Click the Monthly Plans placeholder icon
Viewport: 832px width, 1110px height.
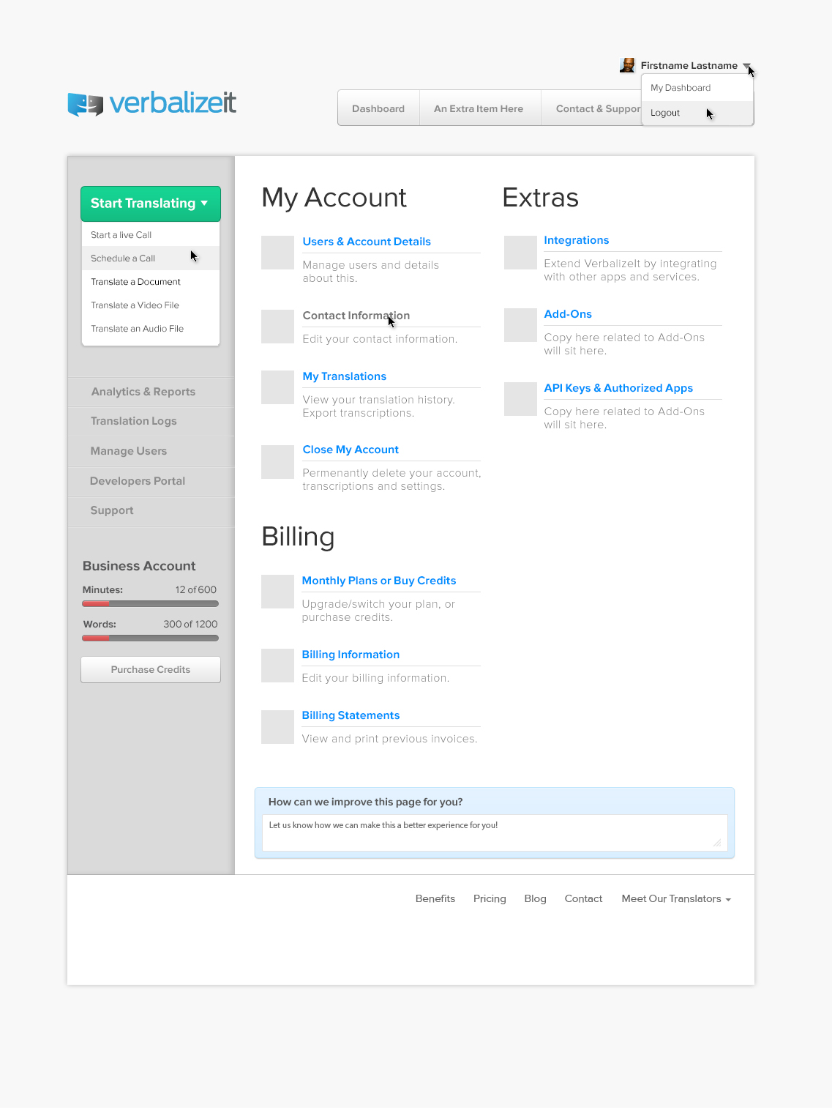278,592
